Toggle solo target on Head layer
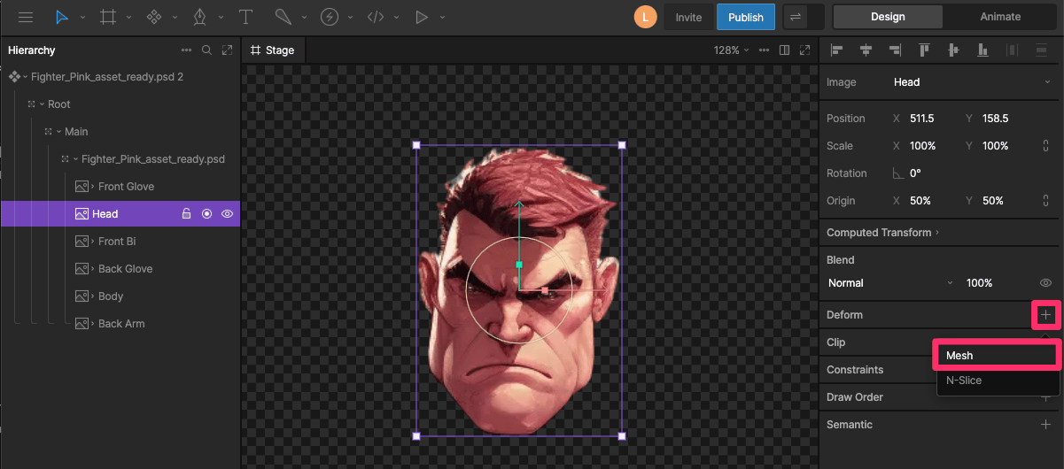Image resolution: width=1064 pixels, height=469 pixels. (x=206, y=214)
